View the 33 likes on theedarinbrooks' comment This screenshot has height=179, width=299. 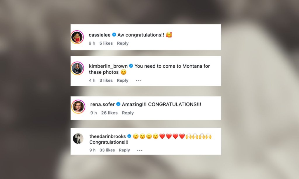(107, 150)
